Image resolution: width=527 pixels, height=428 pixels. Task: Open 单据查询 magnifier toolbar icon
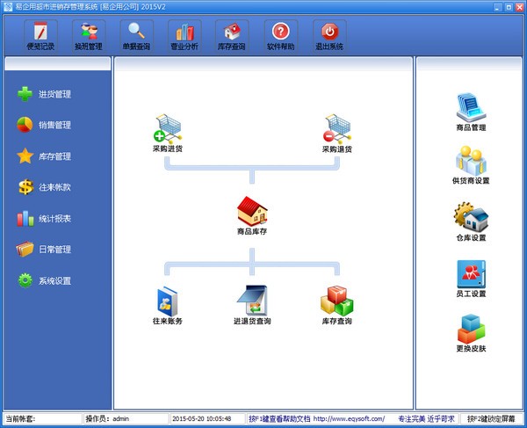click(136, 36)
